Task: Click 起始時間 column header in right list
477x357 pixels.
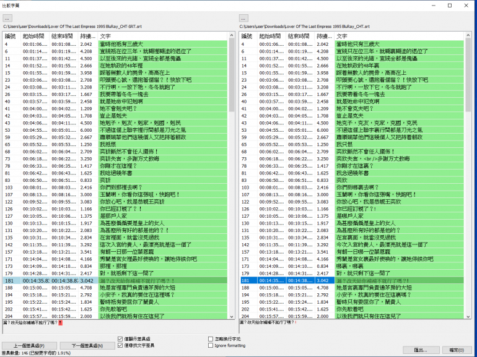Action: point(271,36)
